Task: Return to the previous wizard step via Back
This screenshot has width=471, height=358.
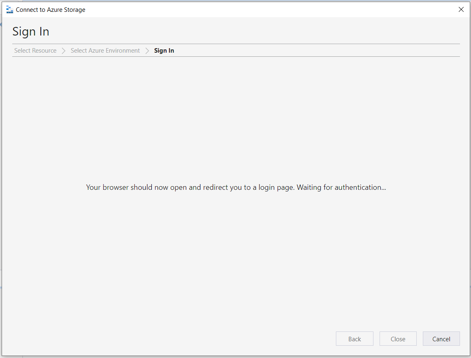Action: [354, 338]
